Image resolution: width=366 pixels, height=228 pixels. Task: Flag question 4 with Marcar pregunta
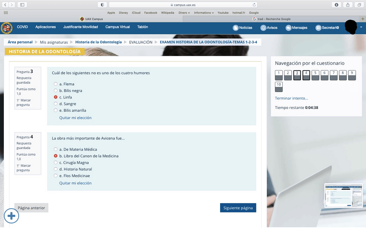[x=23, y=168]
